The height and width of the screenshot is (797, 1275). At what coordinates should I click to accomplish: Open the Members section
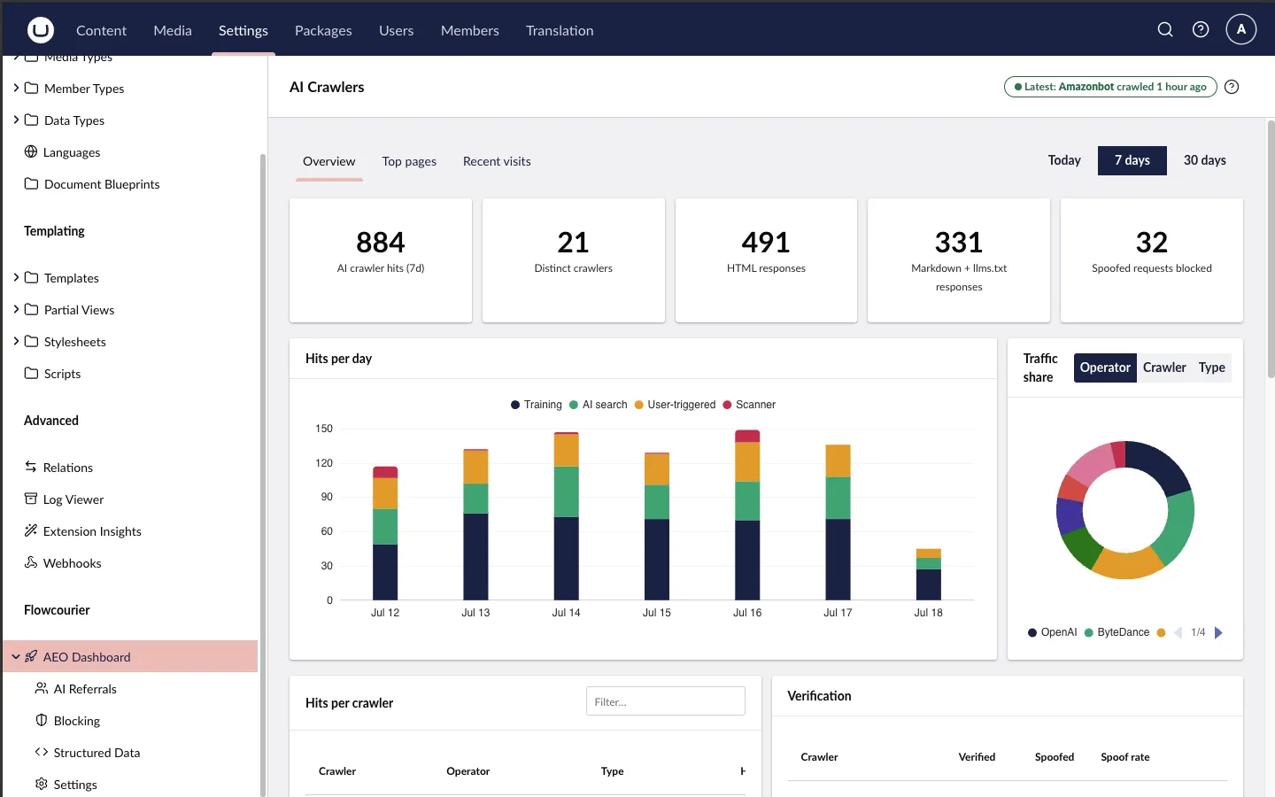(470, 30)
